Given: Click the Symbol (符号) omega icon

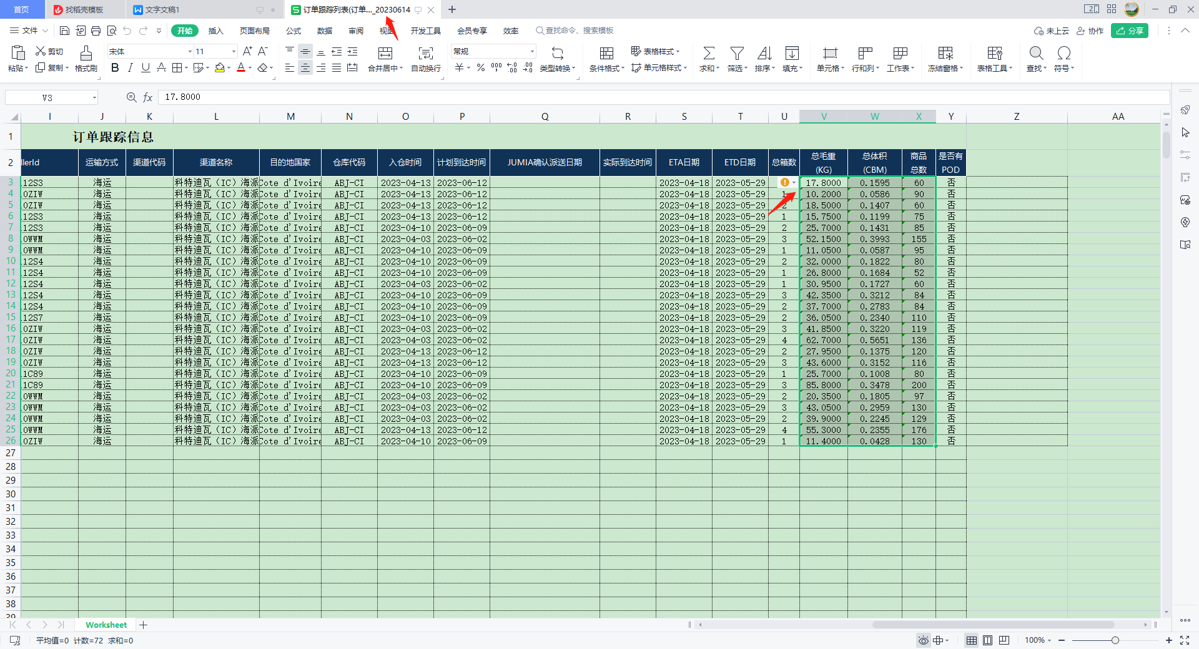Looking at the screenshot, I should (x=1063, y=54).
